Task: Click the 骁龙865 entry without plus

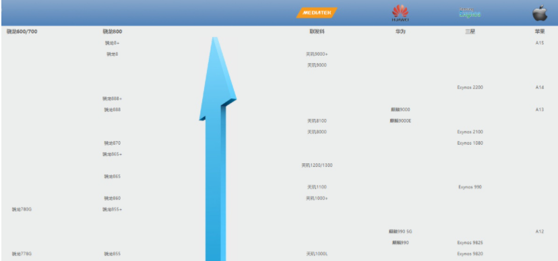Action: [x=113, y=176]
